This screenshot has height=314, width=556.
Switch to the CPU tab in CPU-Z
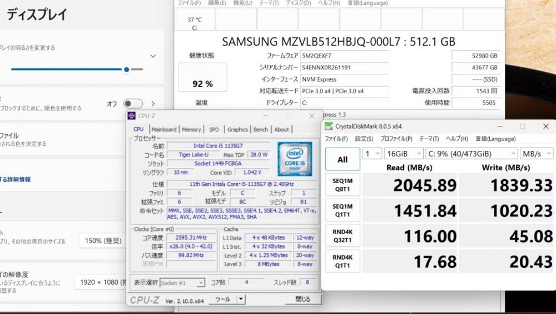tap(138, 129)
